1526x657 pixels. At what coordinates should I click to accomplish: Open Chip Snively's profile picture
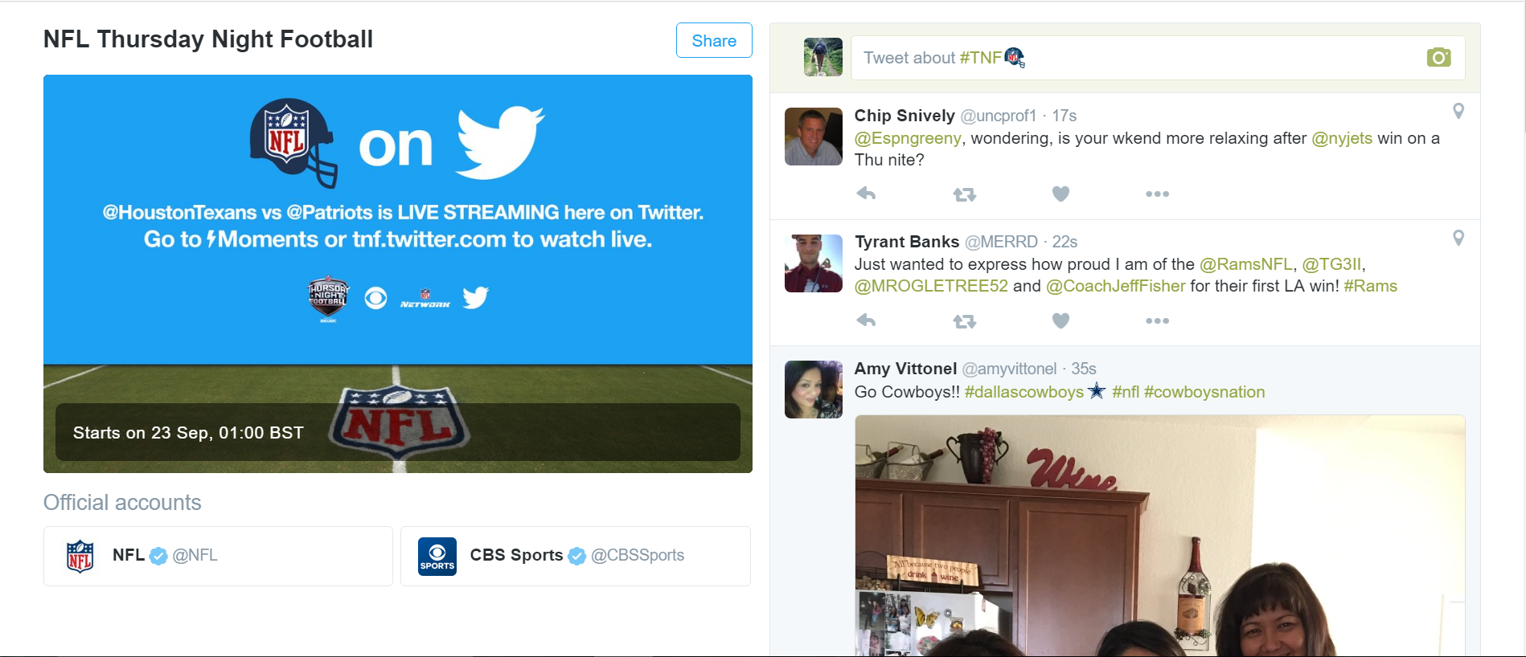[814, 137]
